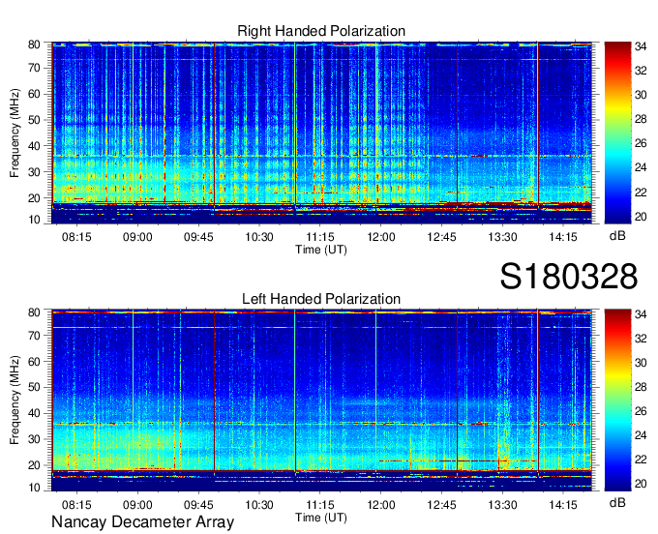Click the 40 MHz tick on the top plot
658x534 pixels.
tap(34, 146)
